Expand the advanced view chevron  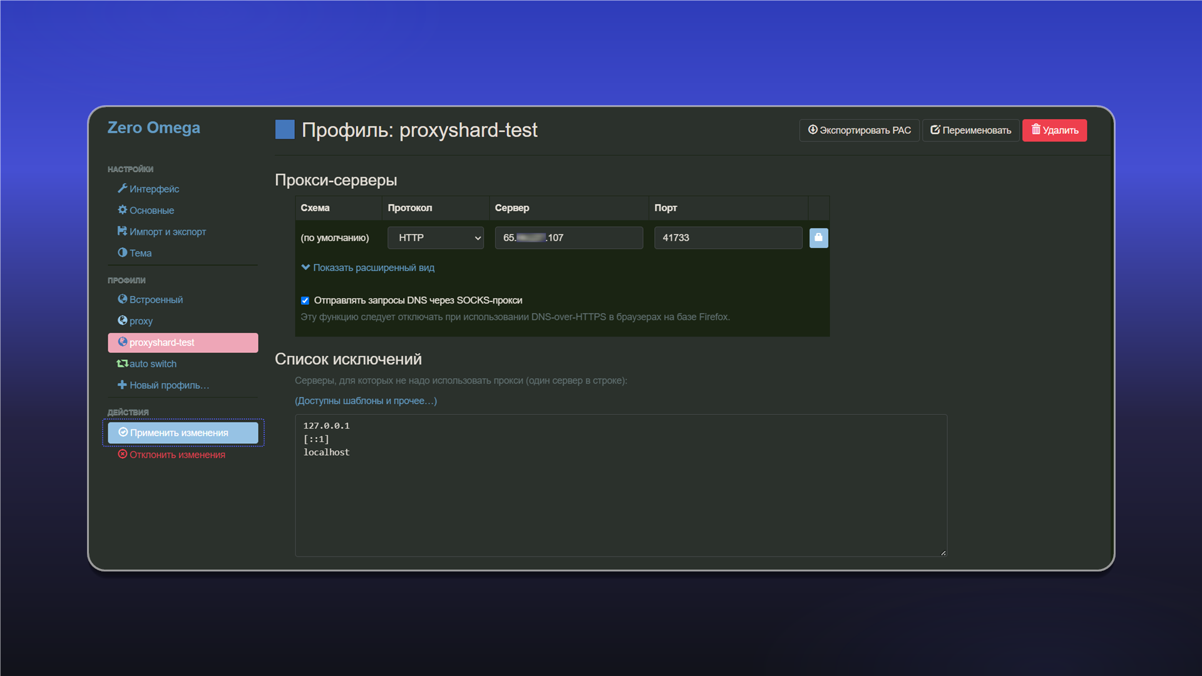[306, 267]
